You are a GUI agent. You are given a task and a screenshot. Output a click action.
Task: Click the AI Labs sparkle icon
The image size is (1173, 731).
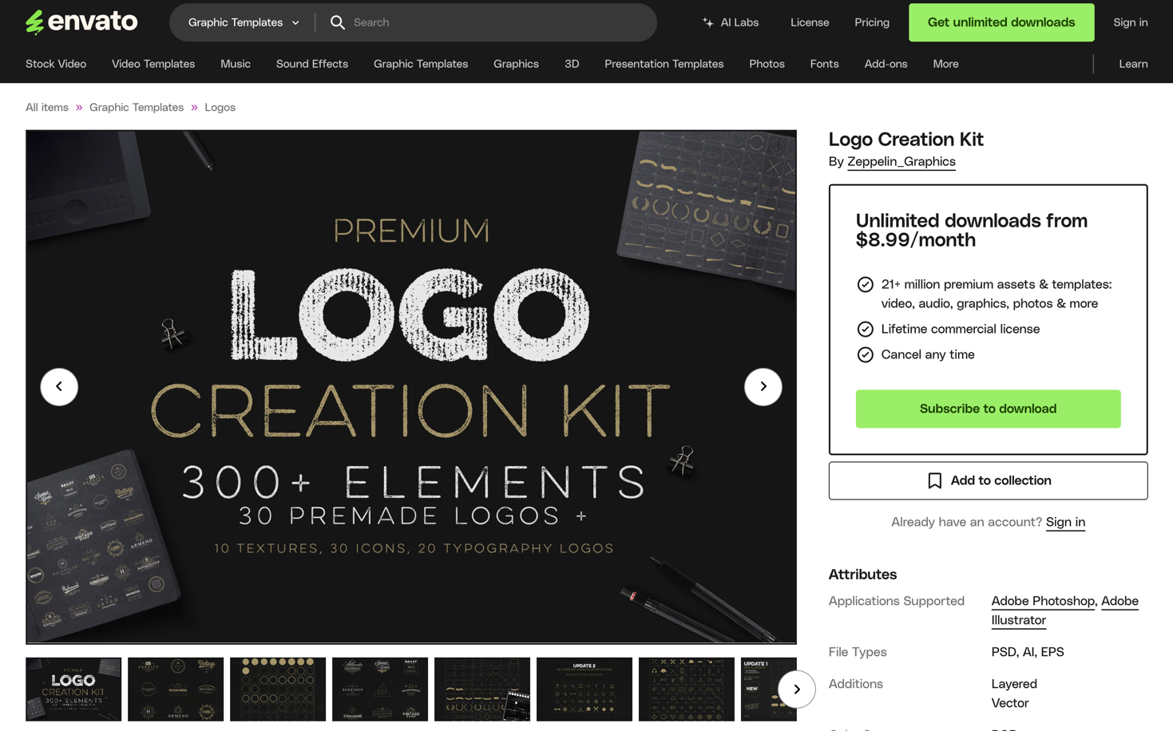point(707,22)
